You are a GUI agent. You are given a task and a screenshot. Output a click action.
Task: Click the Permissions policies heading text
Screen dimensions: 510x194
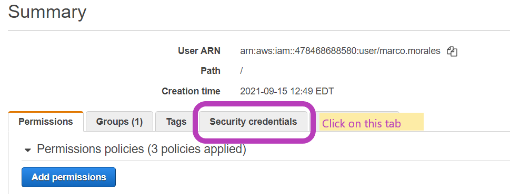[91, 149]
